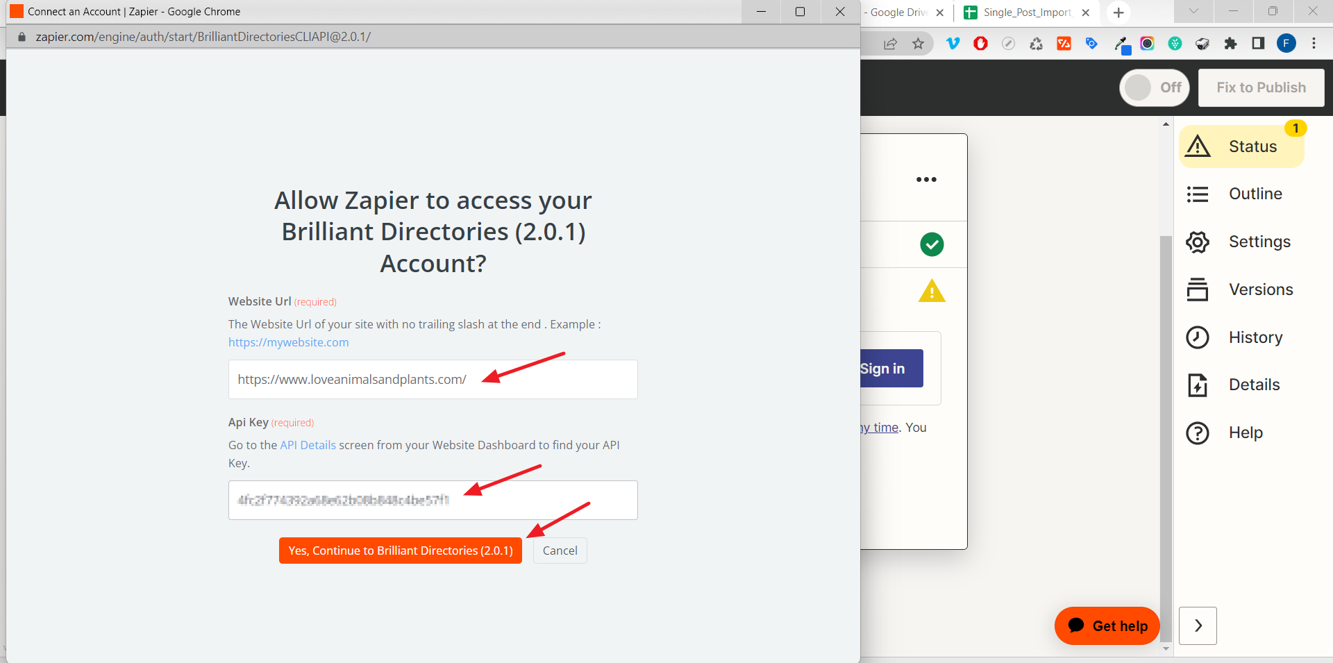Screen dimensions: 1333x663
Task: Open the Details file icon
Action: coord(1198,385)
